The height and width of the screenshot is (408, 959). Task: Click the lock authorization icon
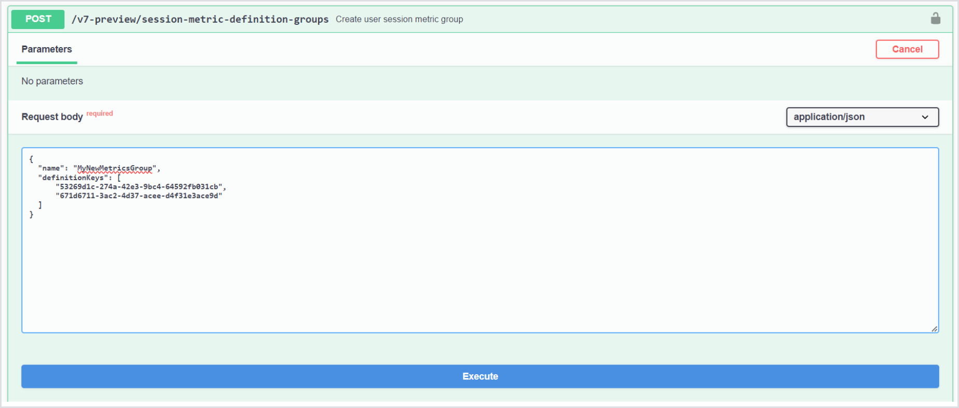tap(935, 19)
